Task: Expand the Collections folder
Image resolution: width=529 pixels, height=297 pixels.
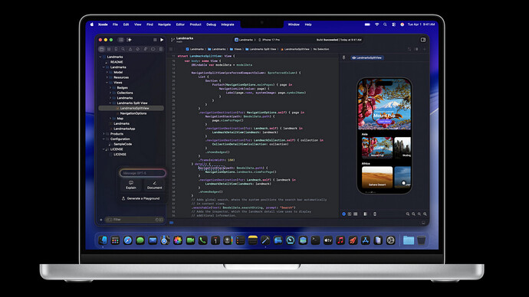Action: click(110, 93)
